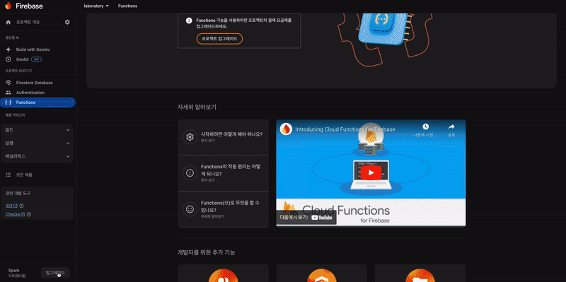
Task: Select Functions menu item
Action: click(37, 102)
